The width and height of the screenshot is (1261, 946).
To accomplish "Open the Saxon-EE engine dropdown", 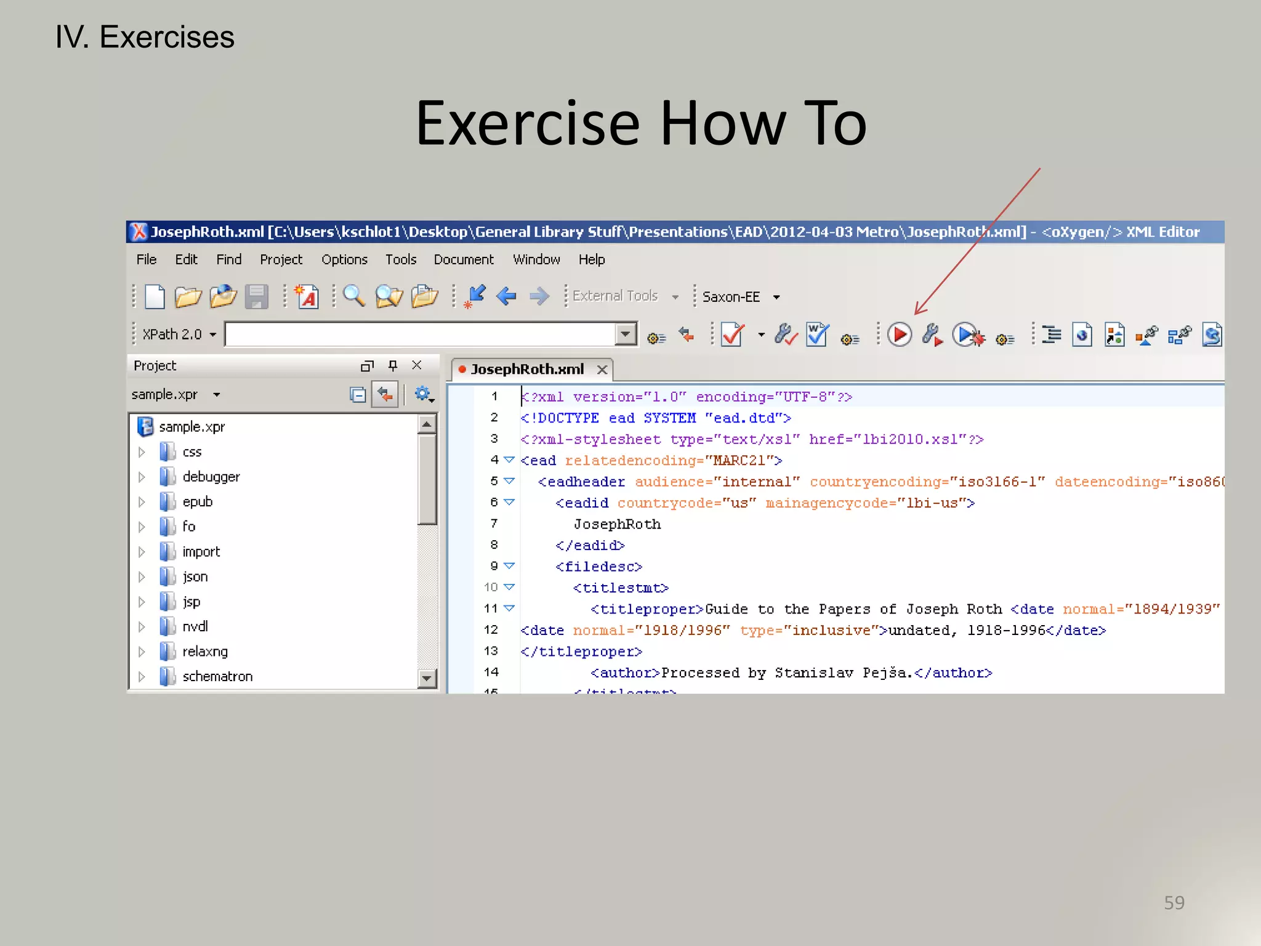I will [x=776, y=297].
